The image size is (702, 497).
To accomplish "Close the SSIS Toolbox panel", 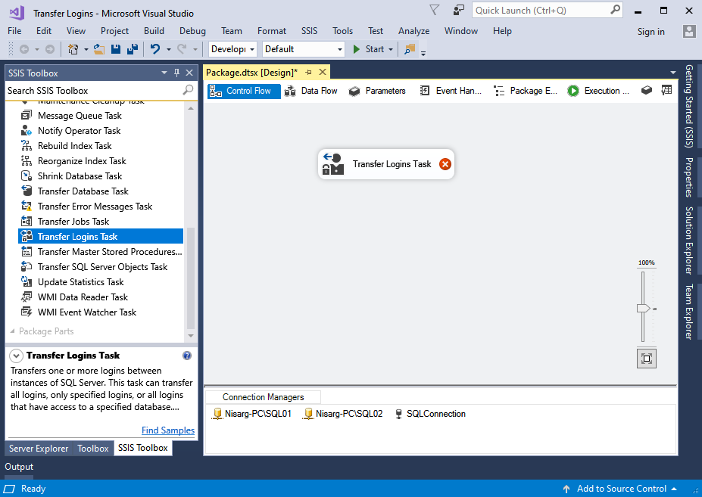I will click(189, 73).
